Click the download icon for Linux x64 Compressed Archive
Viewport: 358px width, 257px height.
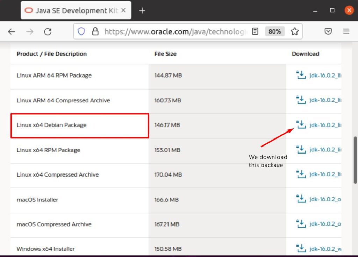[x=301, y=174]
